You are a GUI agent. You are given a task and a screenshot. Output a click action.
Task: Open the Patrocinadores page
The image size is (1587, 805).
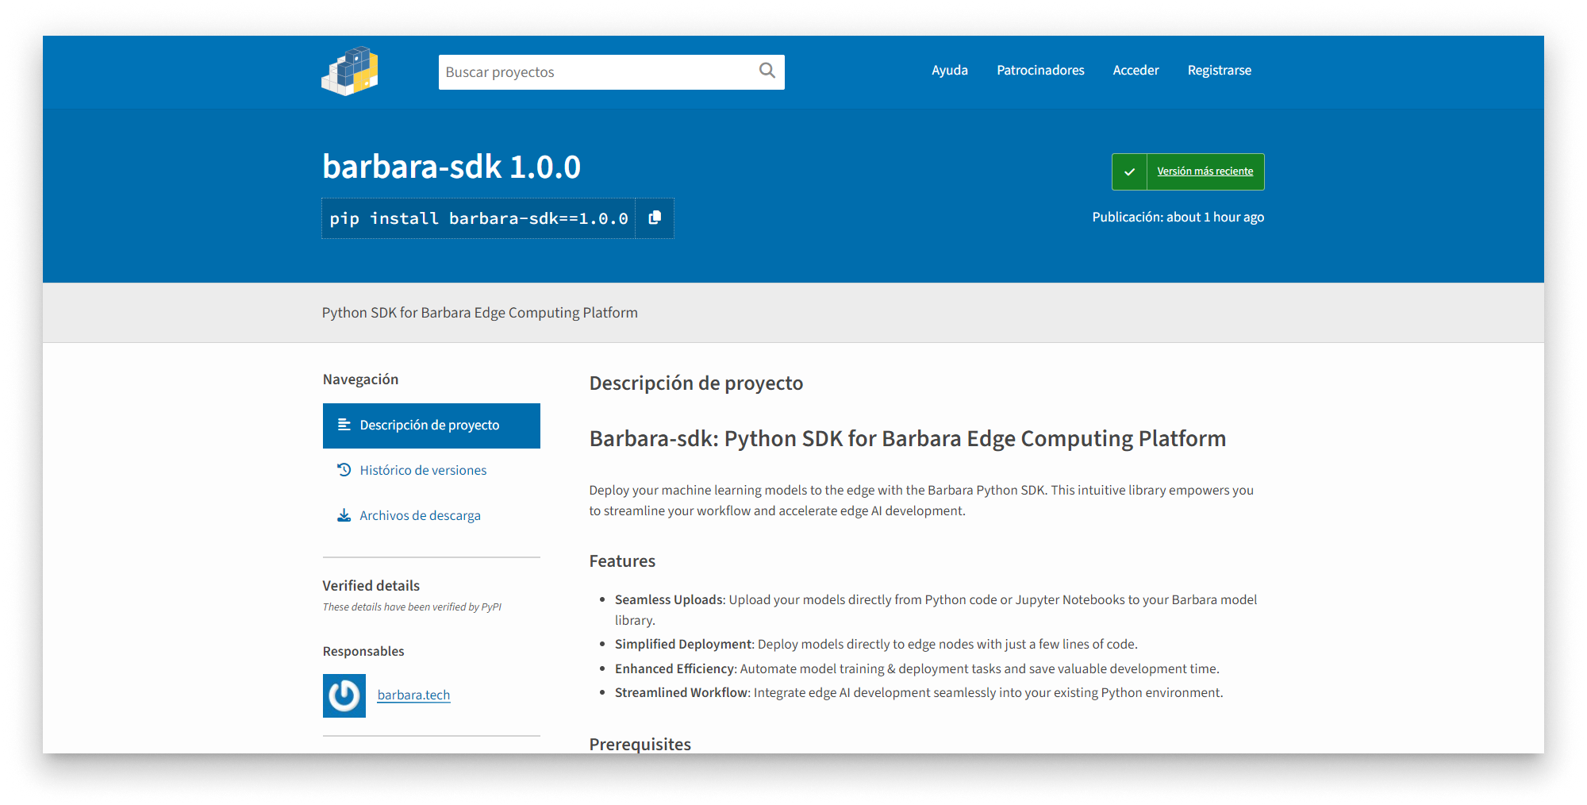coord(1040,70)
